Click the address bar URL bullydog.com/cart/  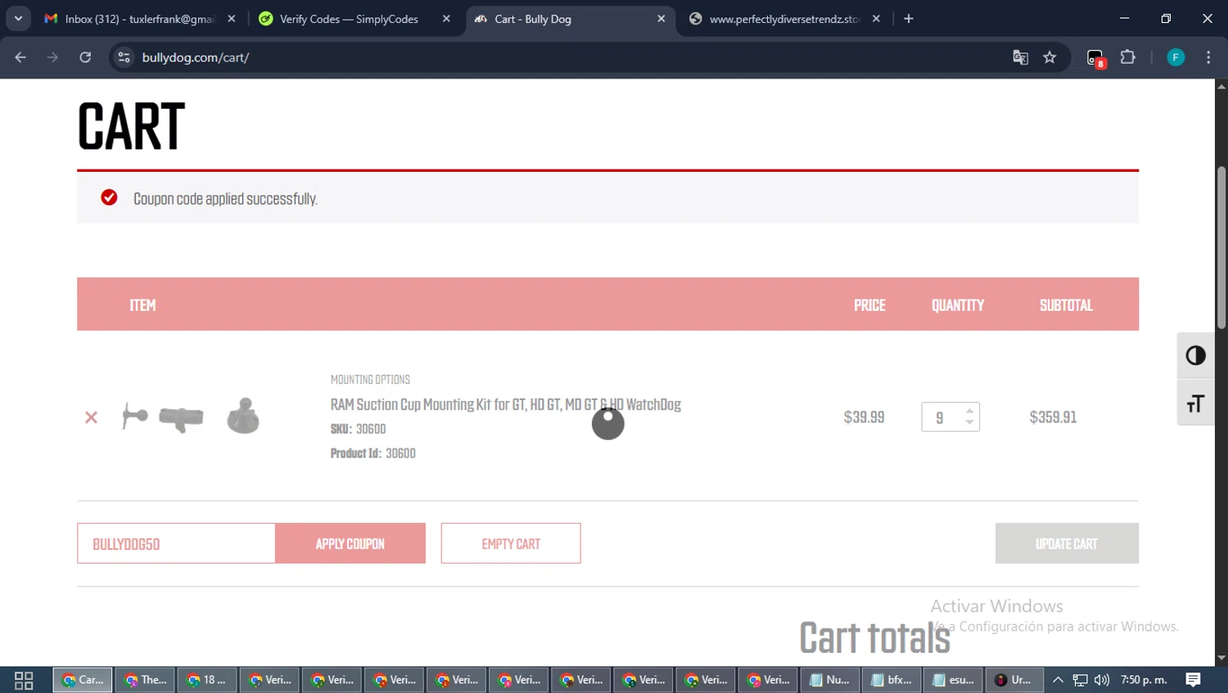pyautogui.click(x=196, y=57)
